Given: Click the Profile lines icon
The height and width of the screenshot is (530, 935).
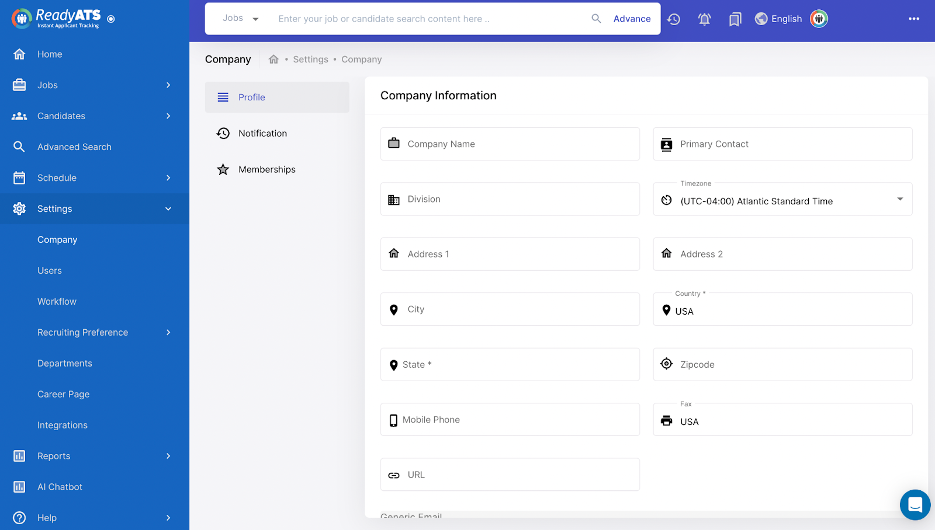Looking at the screenshot, I should tap(223, 97).
